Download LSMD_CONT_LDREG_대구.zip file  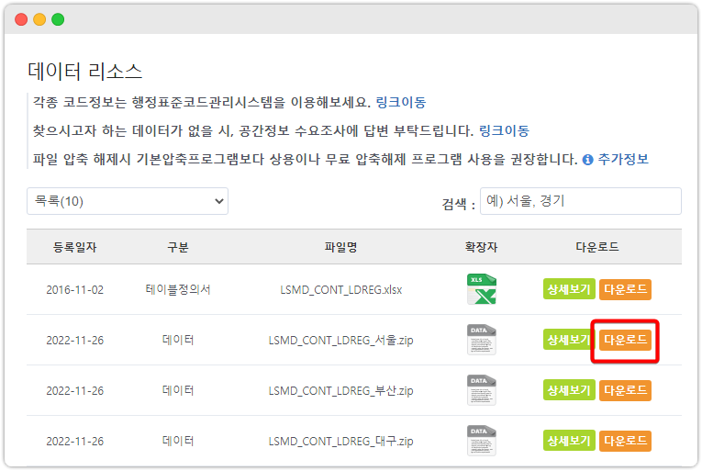(625, 441)
